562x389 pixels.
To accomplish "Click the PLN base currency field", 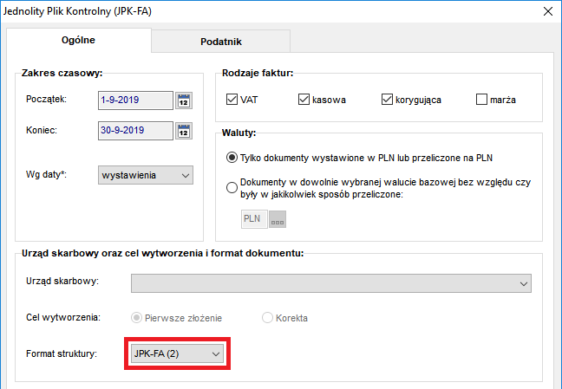I will click(254, 219).
